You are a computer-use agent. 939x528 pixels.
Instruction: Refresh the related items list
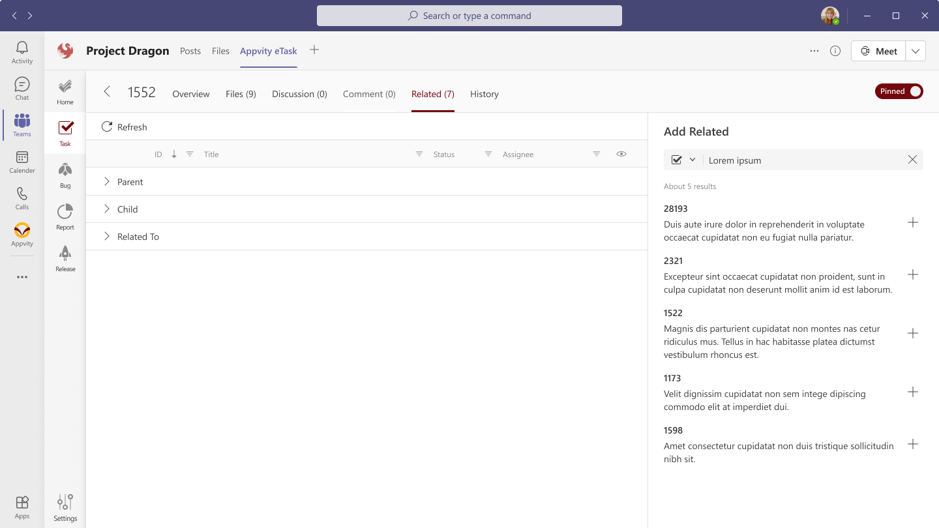(124, 126)
